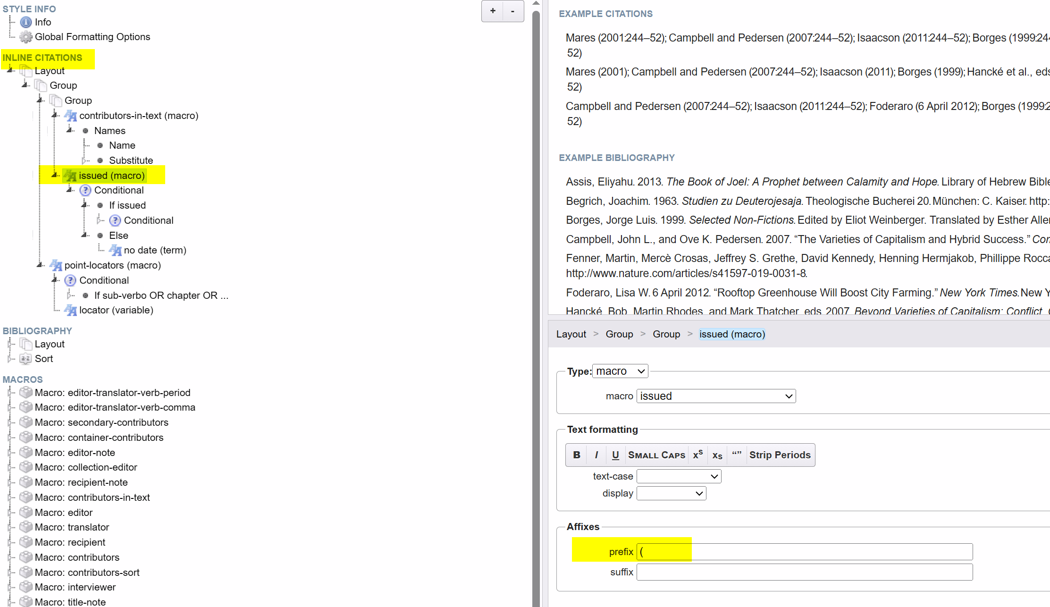
Task: Select the Conditional question-mark icon under issued
Action: coord(85,190)
